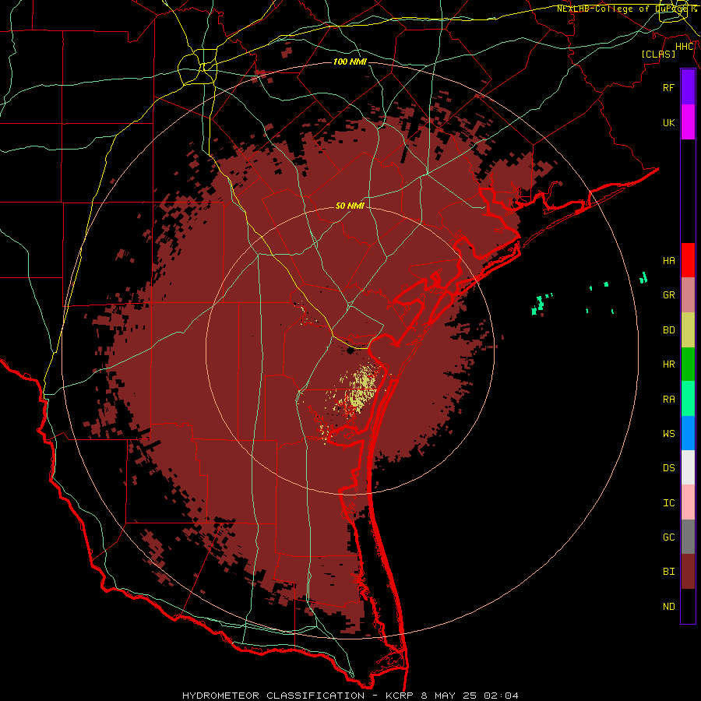Click the 'HYDROMETEOR CLASSIFICATION' title text
Image resolution: width=701 pixels, height=701 pixels.
point(273,696)
